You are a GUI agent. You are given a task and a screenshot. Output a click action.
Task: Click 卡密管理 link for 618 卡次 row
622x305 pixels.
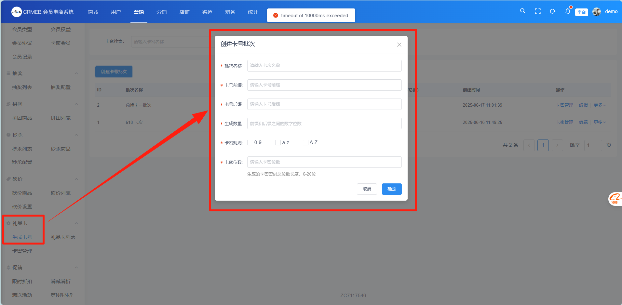[x=564, y=122]
